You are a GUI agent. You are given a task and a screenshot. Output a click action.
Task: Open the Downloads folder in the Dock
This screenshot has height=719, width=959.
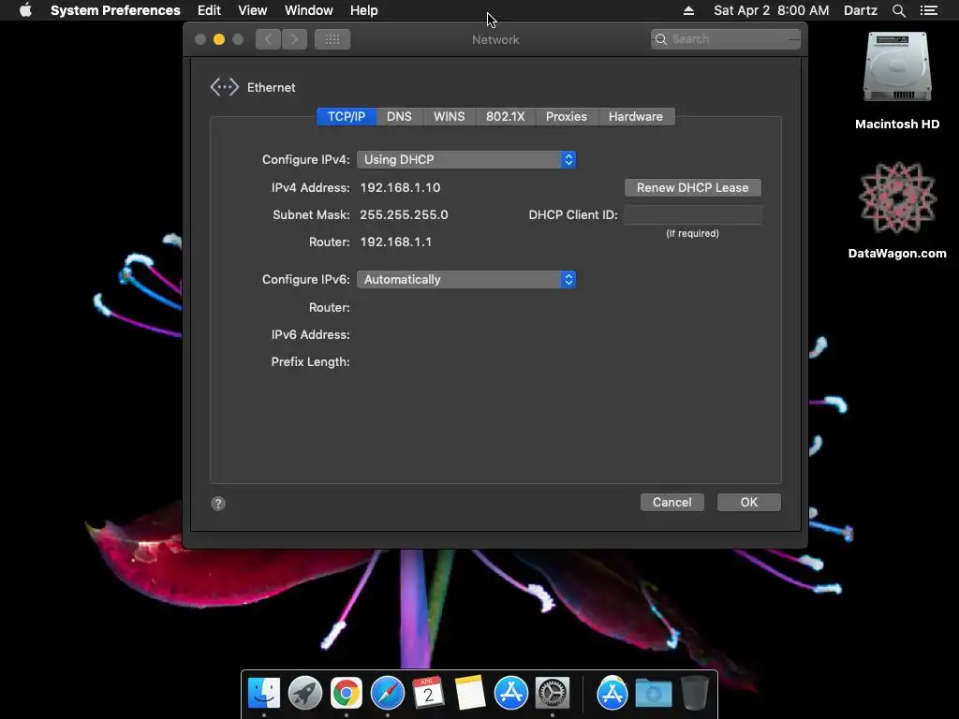653,694
